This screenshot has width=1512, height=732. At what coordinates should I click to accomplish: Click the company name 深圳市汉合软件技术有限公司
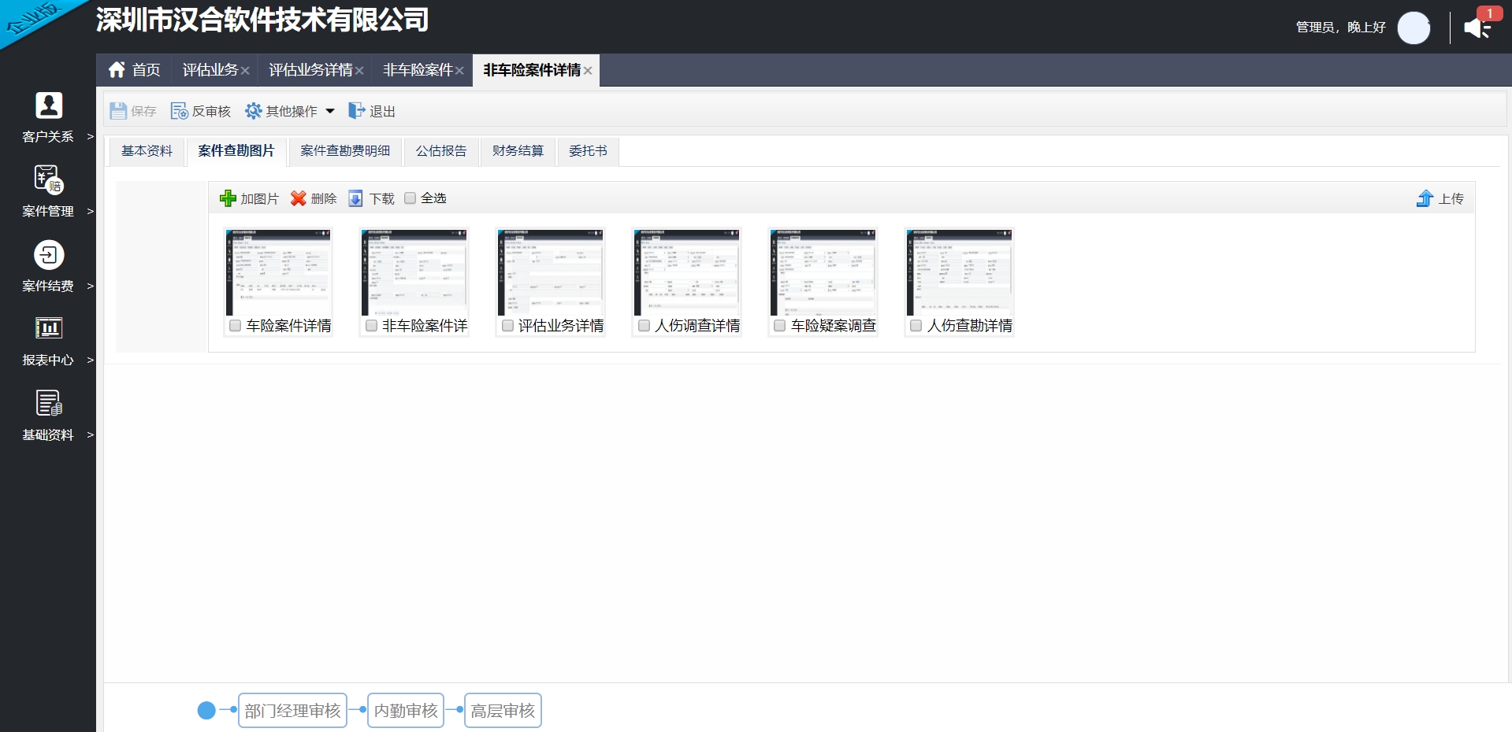pyautogui.click(x=262, y=20)
